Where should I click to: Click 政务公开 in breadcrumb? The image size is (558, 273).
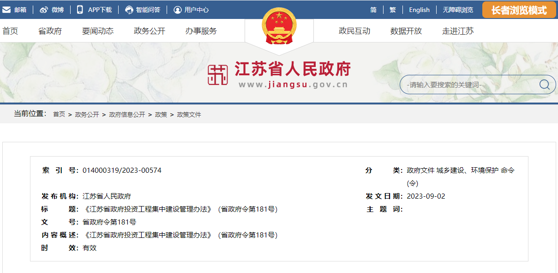tap(87, 115)
